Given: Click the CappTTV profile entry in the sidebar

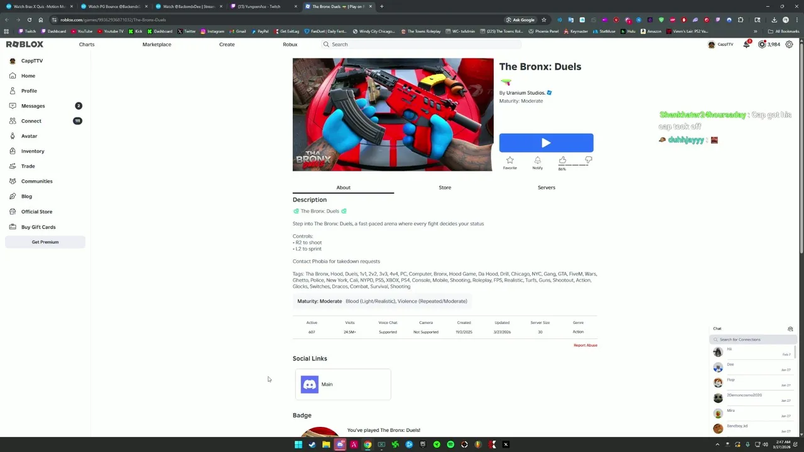Looking at the screenshot, I should (x=31, y=61).
